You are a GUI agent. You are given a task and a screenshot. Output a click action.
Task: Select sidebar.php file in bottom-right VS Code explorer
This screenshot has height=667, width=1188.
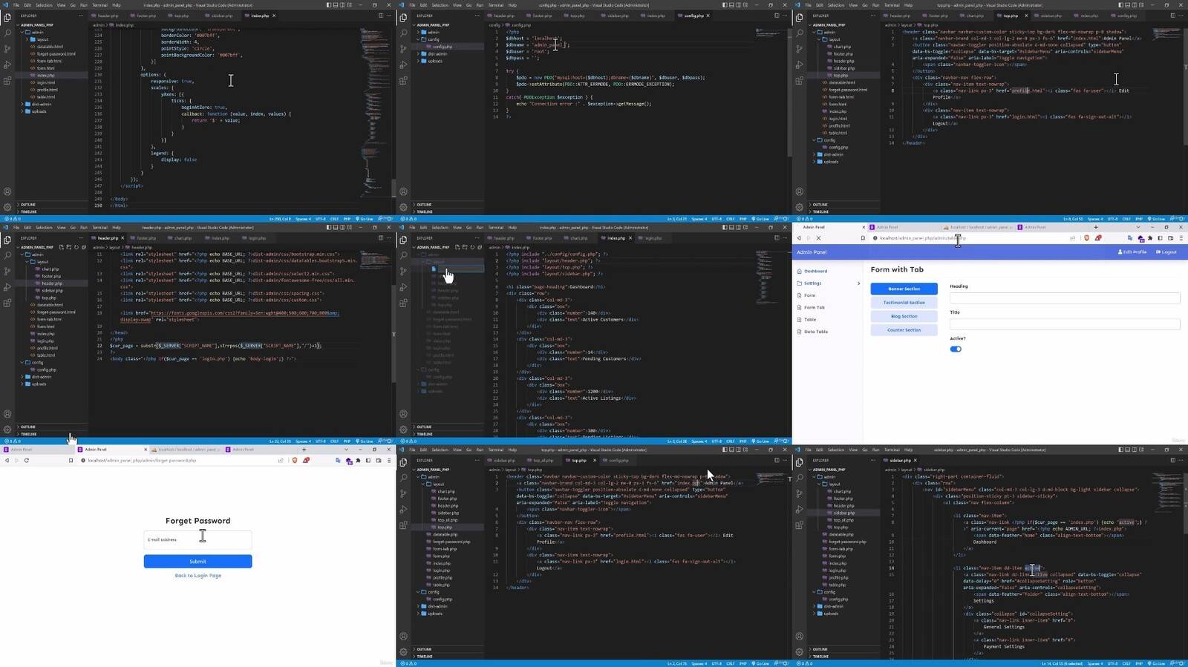[x=844, y=513]
